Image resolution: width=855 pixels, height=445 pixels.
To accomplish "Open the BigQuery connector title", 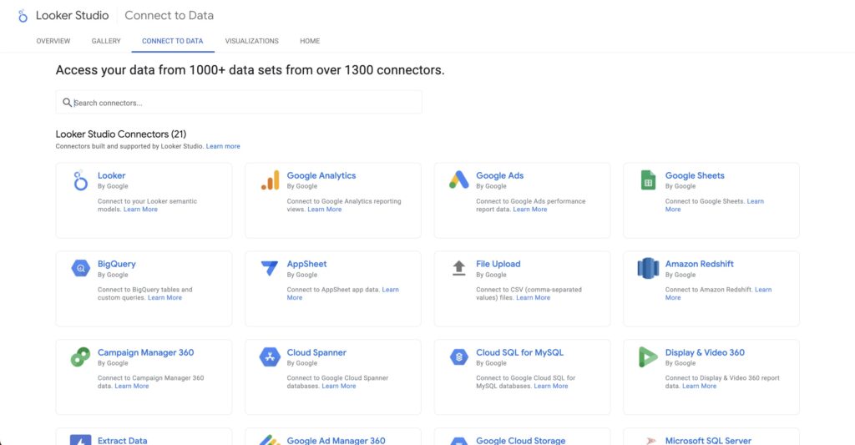I will tap(117, 264).
